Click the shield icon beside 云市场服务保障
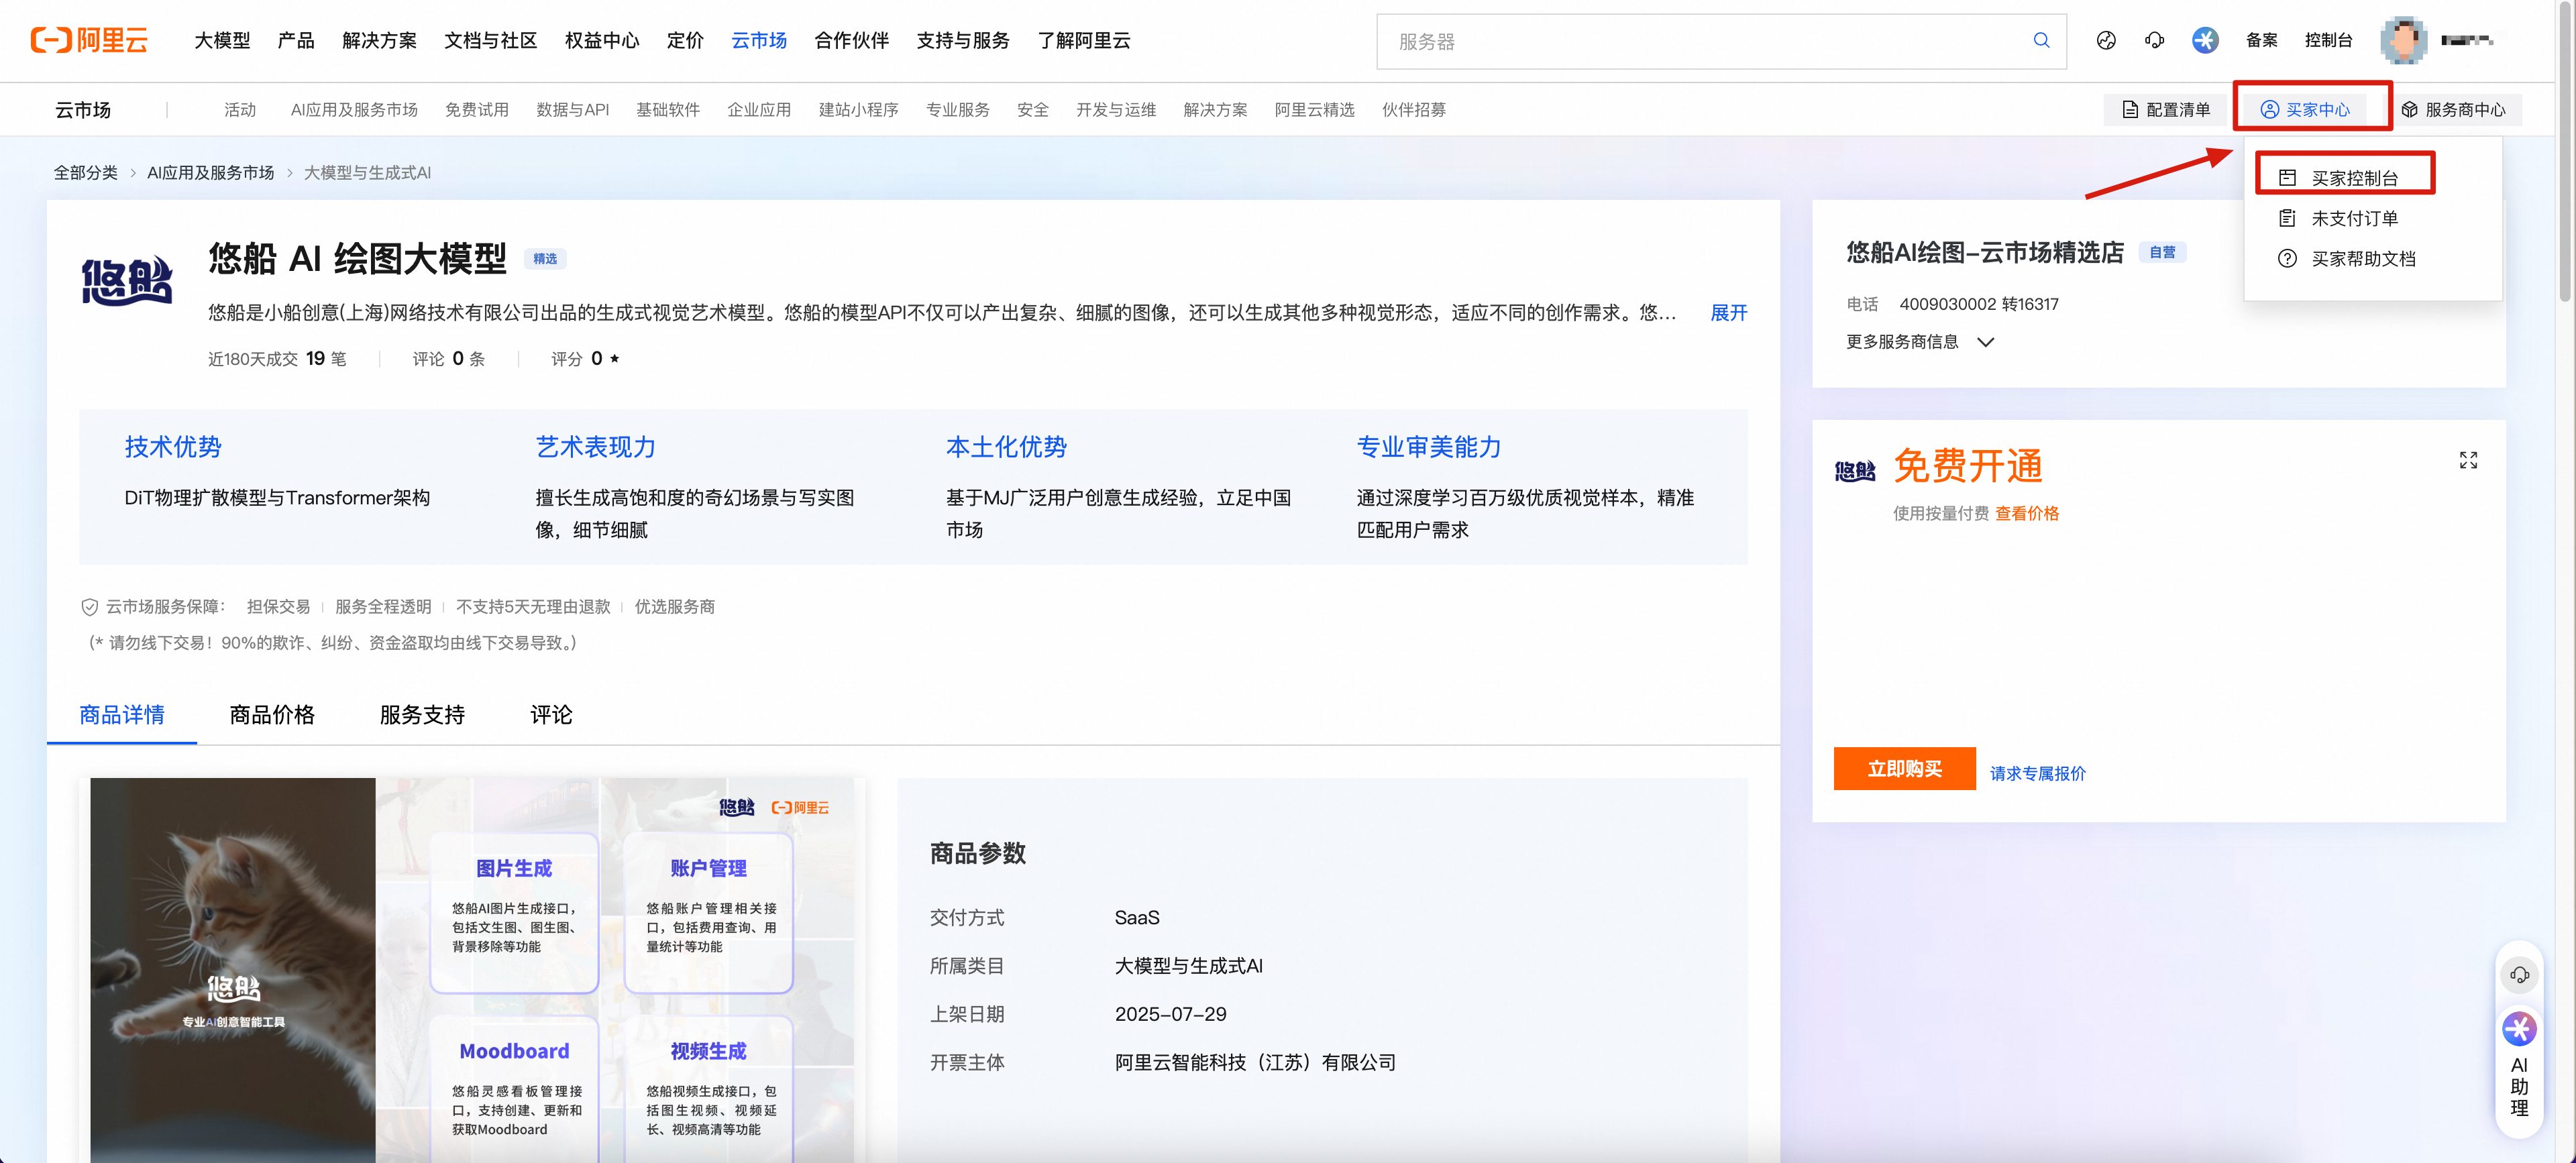Screen dimensions: 2576x1163 click(89, 607)
